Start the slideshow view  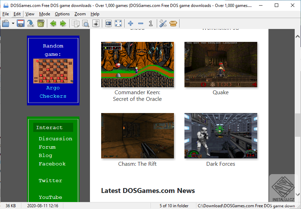coord(108,23)
